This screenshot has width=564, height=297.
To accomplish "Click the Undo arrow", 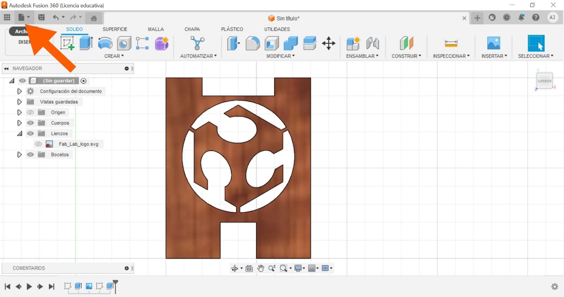I will (x=56, y=17).
